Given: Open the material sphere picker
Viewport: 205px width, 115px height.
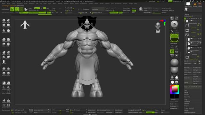Looking at the screenshot, I should pos(174,62).
